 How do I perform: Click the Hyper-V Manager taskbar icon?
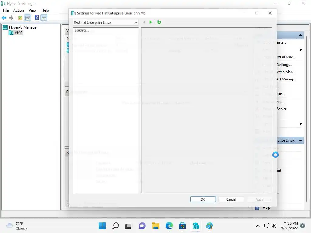[196, 226]
